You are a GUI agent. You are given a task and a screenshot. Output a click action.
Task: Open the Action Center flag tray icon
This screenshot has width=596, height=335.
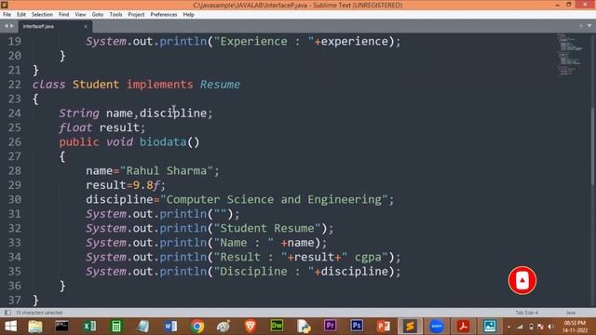(x=540, y=327)
